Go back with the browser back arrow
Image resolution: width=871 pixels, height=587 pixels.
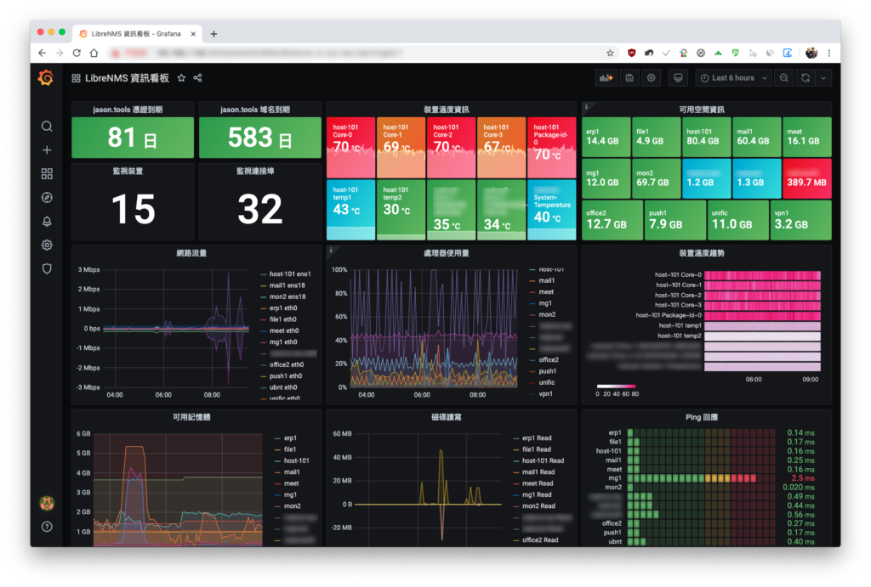coord(43,54)
